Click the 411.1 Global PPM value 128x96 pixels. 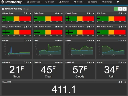click(63, 89)
